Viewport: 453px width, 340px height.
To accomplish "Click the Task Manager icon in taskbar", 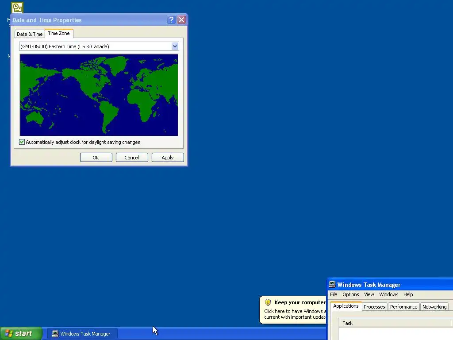I will 55,334.
